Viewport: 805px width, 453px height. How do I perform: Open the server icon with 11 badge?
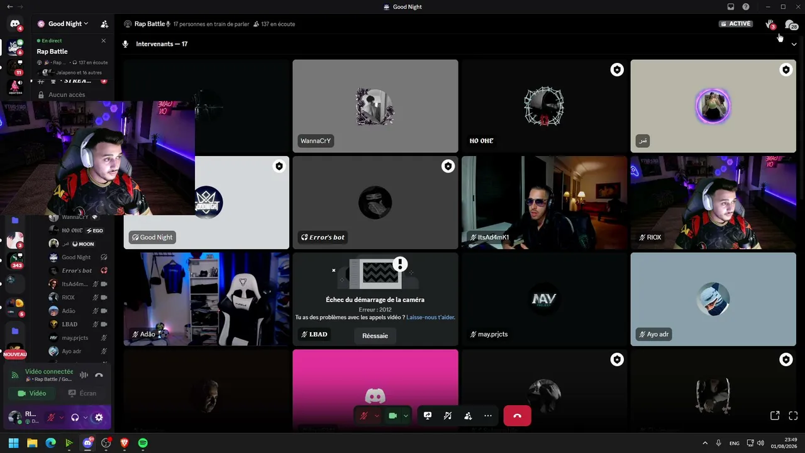coord(14,67)
